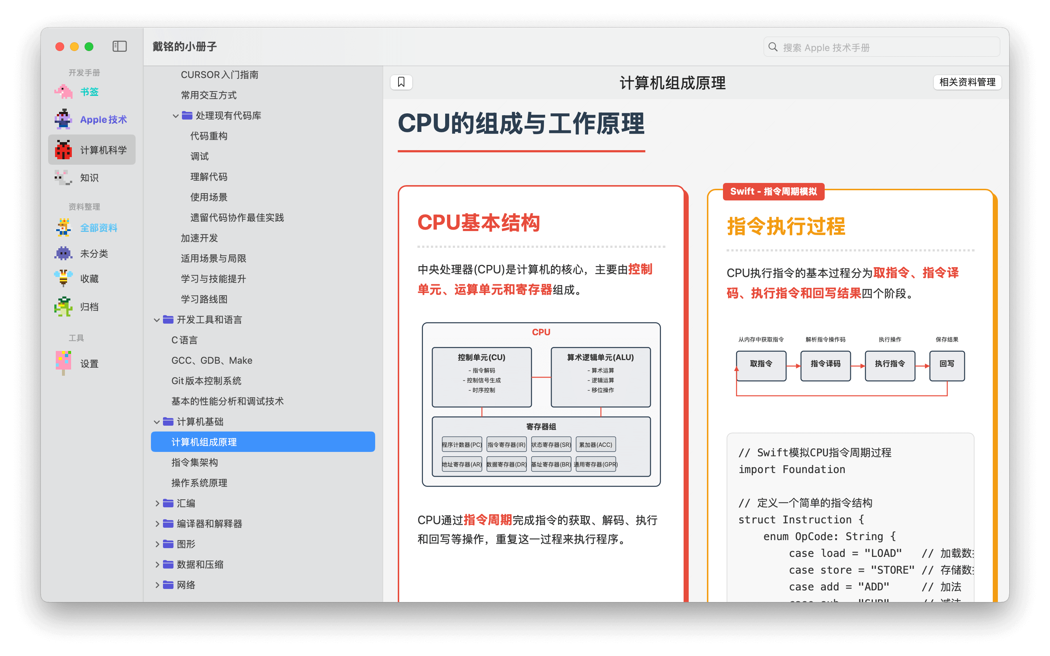Expand the 网络 folder
The image size is (1050, 656).
point(157,585)
